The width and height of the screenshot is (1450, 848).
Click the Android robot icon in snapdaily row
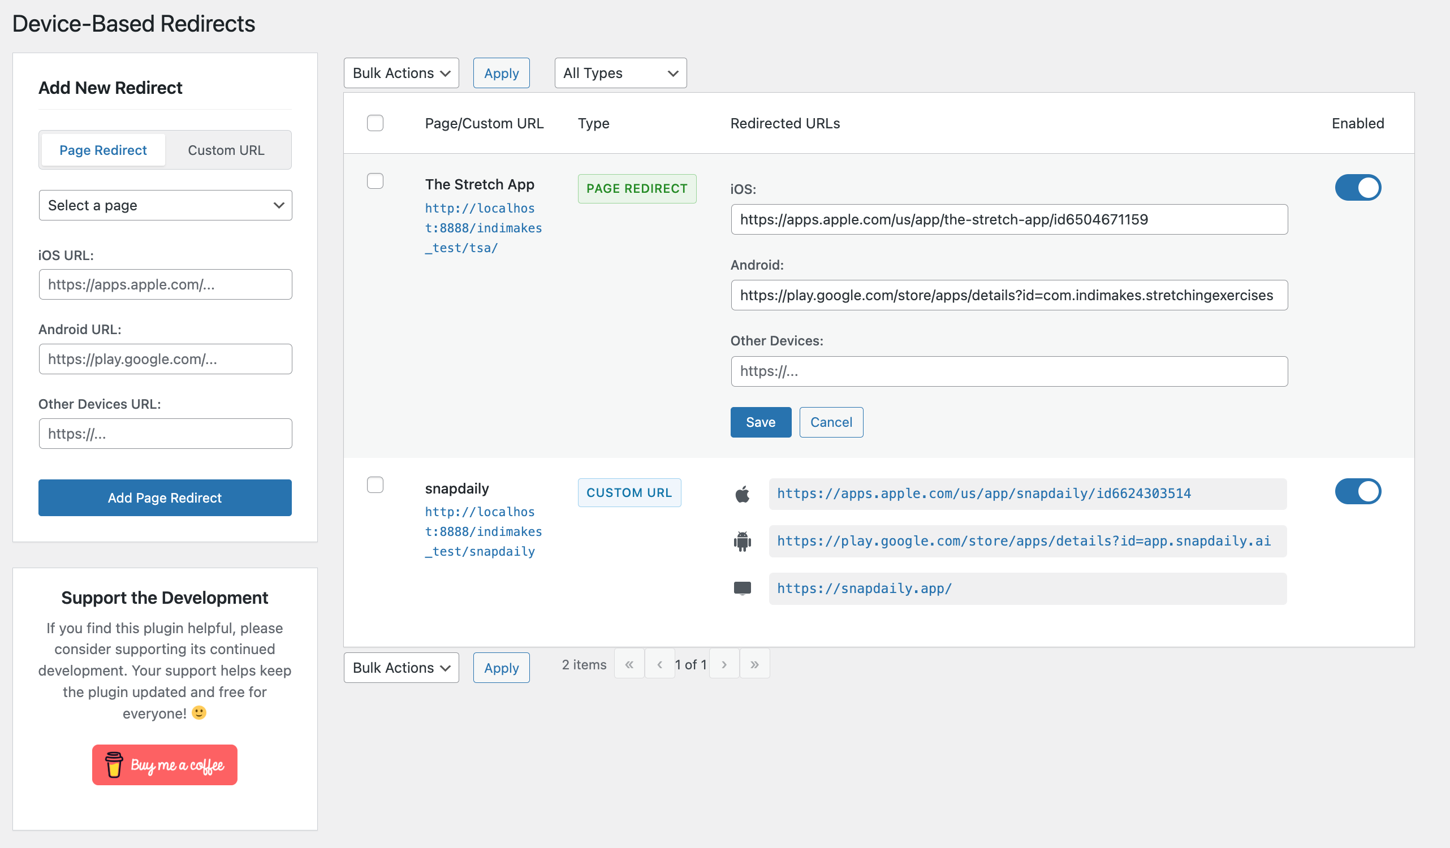[x=743, y=542]
